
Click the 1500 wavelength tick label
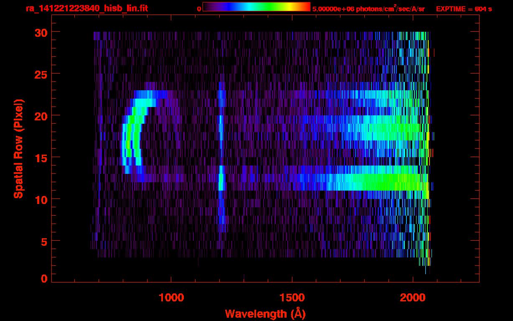pos(292,298)
